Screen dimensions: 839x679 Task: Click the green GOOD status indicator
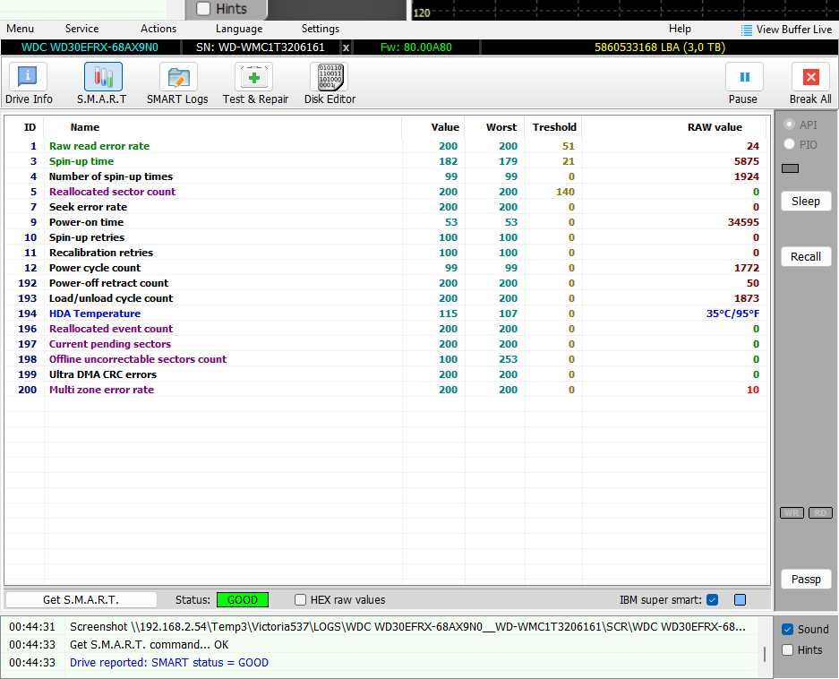tap(243, 600)
